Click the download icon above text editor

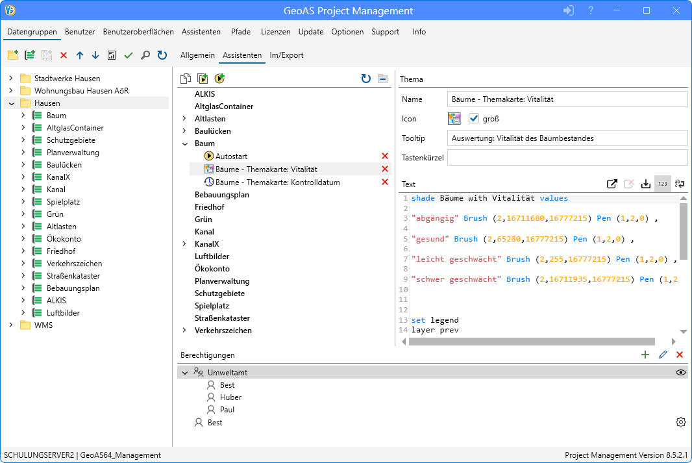coord(645,184)
